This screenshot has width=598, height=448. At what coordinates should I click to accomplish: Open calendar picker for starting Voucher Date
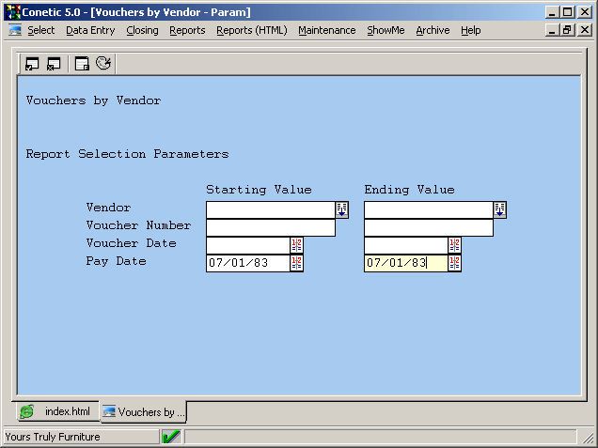pyautogui.click(x=297, y=245)
